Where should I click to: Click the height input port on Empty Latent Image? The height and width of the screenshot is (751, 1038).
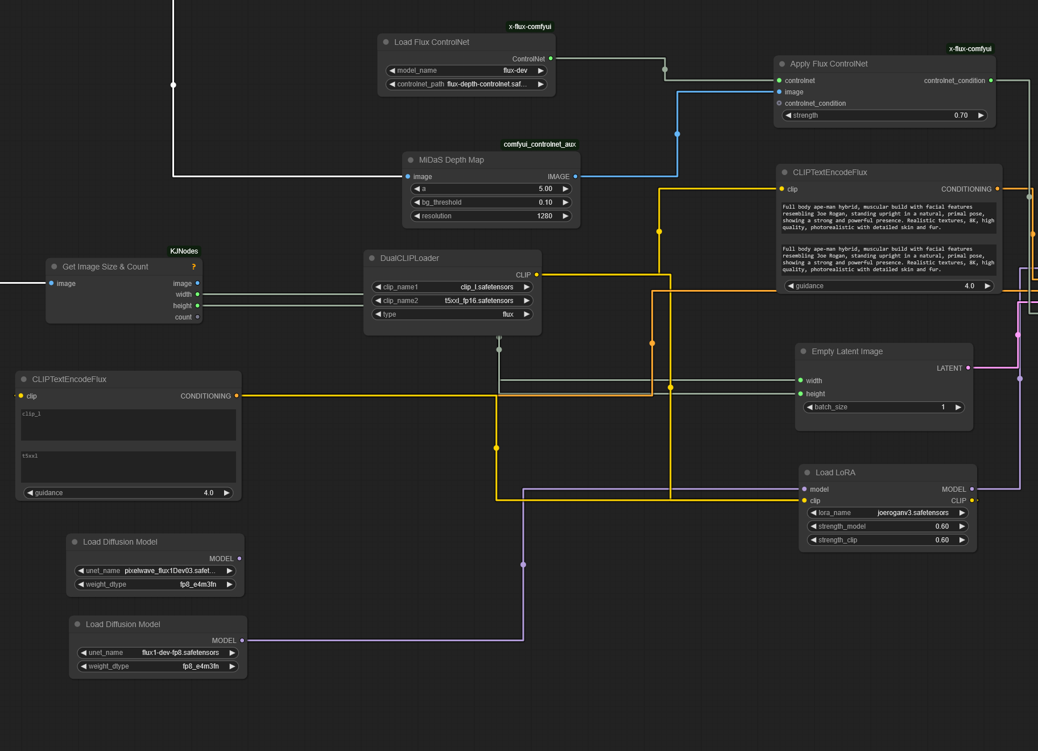click(800, 394)
